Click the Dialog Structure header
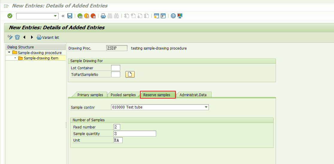Screen dimensions: 334x164 (x=36, y=47)
